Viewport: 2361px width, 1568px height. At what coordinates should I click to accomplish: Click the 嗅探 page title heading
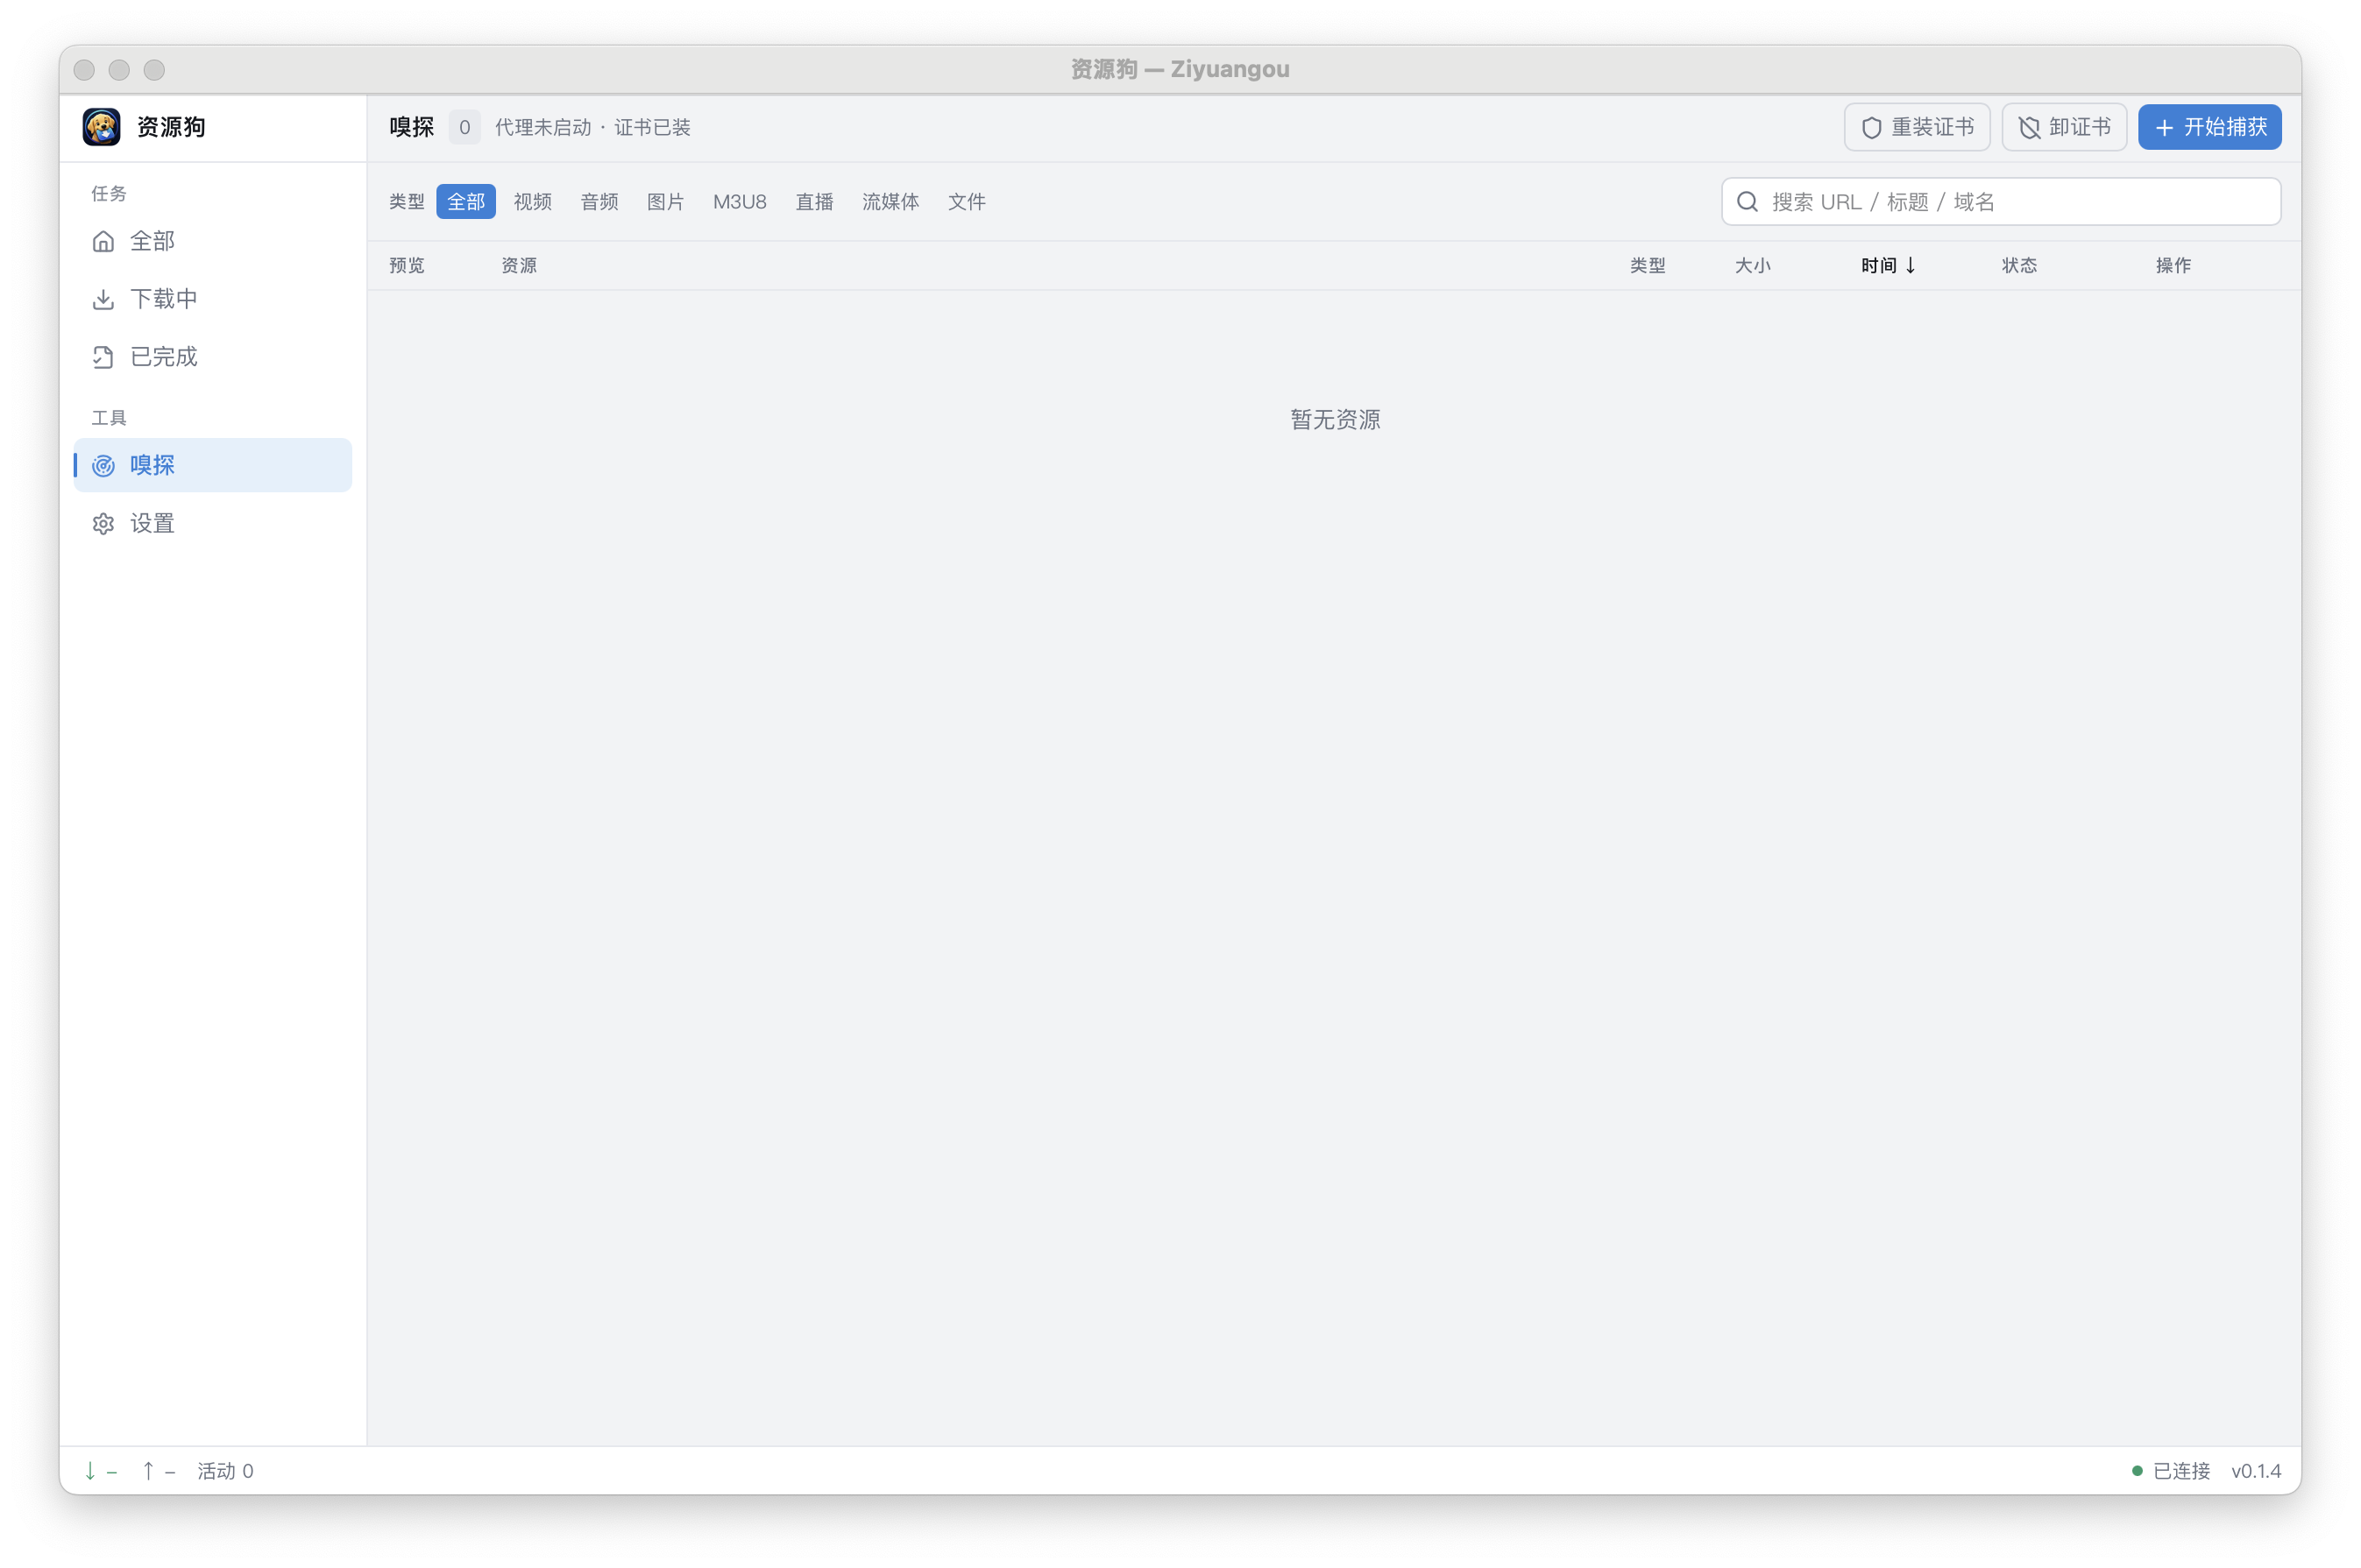411,127
